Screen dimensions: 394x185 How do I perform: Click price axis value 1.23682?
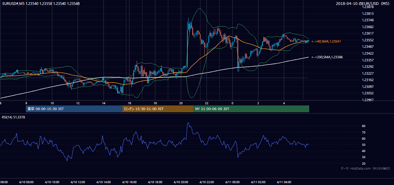click(368, 27)
